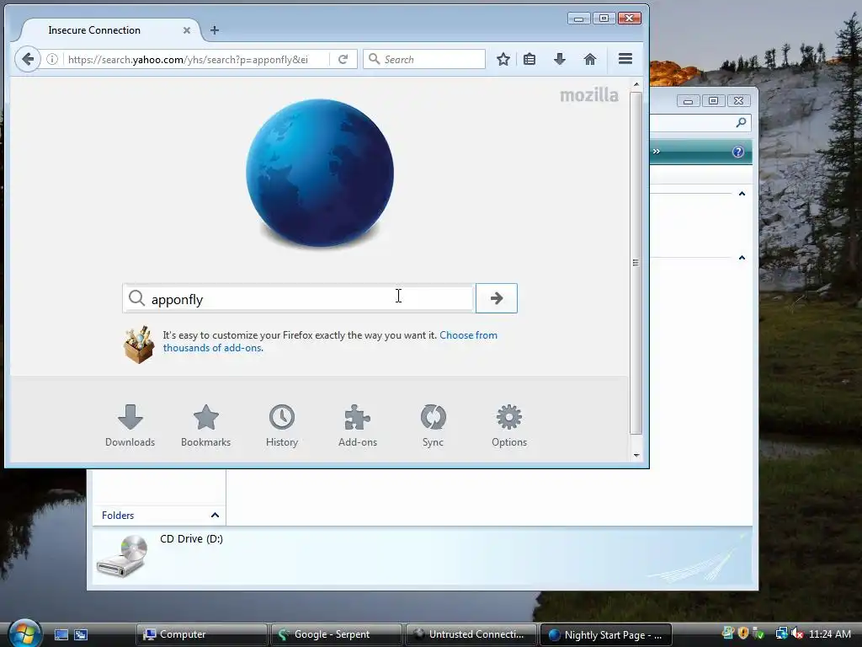Viewport: 862px width, 647px height.
Task: Expand the toolbar overflow chevrons in Computer window
Action: (657, 152)
